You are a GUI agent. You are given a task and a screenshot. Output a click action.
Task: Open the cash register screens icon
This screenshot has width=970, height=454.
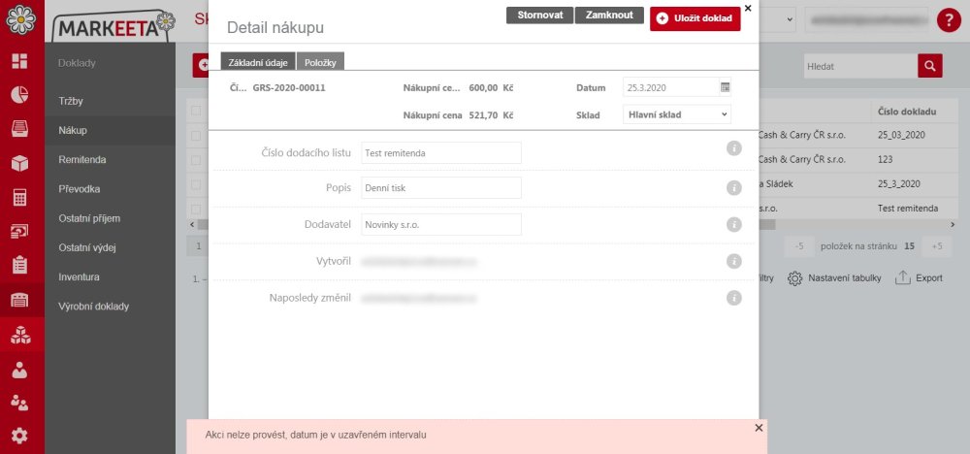coord(19,231)
